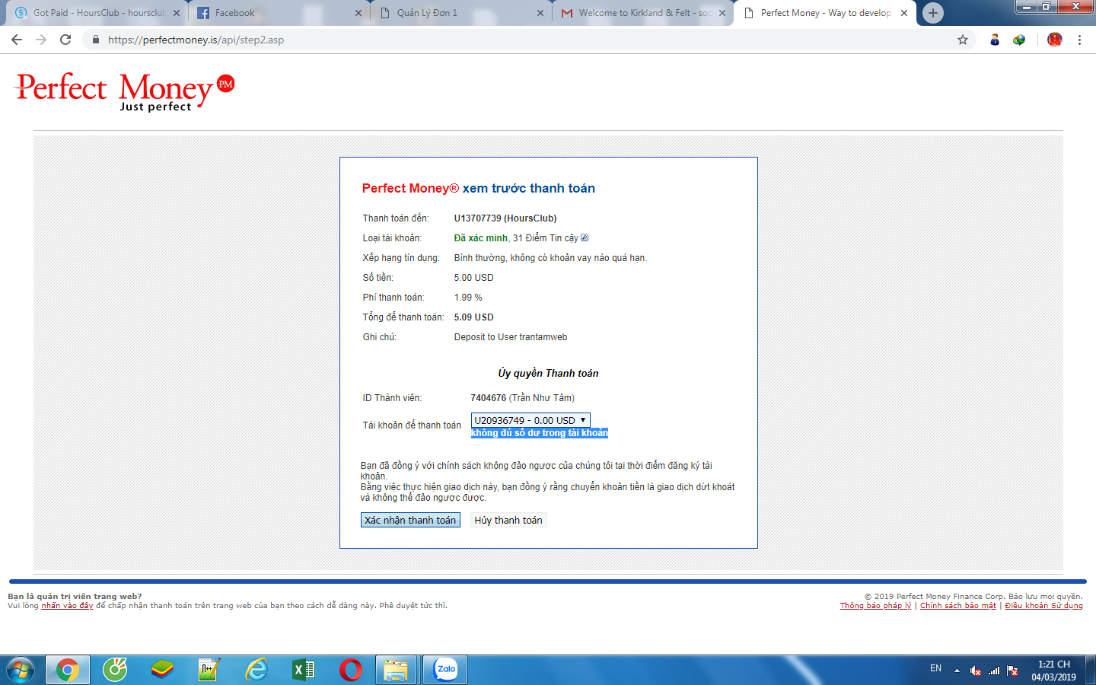The width and height of the screenshot is (1096, 685).
Task: Show hidden system tray icons
Action: [957, 671]
